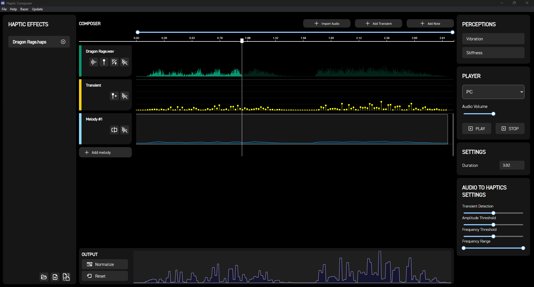Image resolution: width=534 pixels, height=287 pixels.
Task: Click the Import Audio button
Action: point(327,24)
